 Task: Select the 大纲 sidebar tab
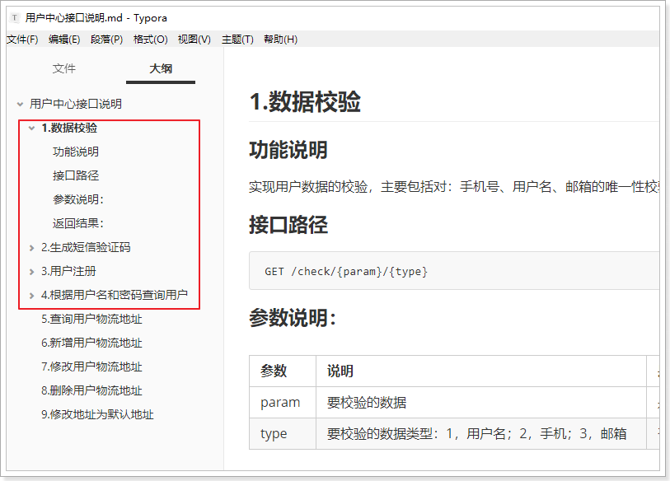coord(161,69)
